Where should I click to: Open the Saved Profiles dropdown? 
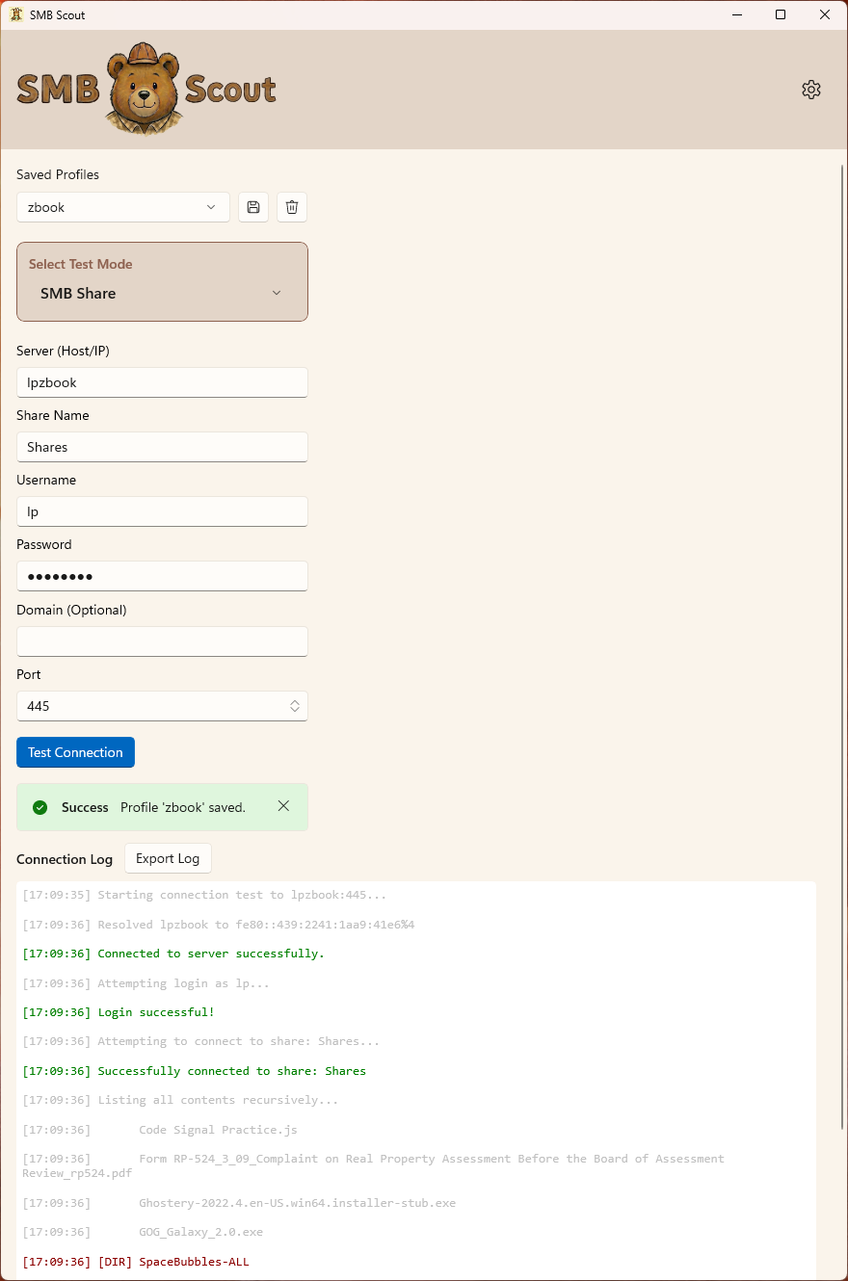[x=122, y=206]
